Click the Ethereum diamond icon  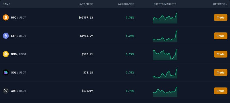[x=6, y=36]
